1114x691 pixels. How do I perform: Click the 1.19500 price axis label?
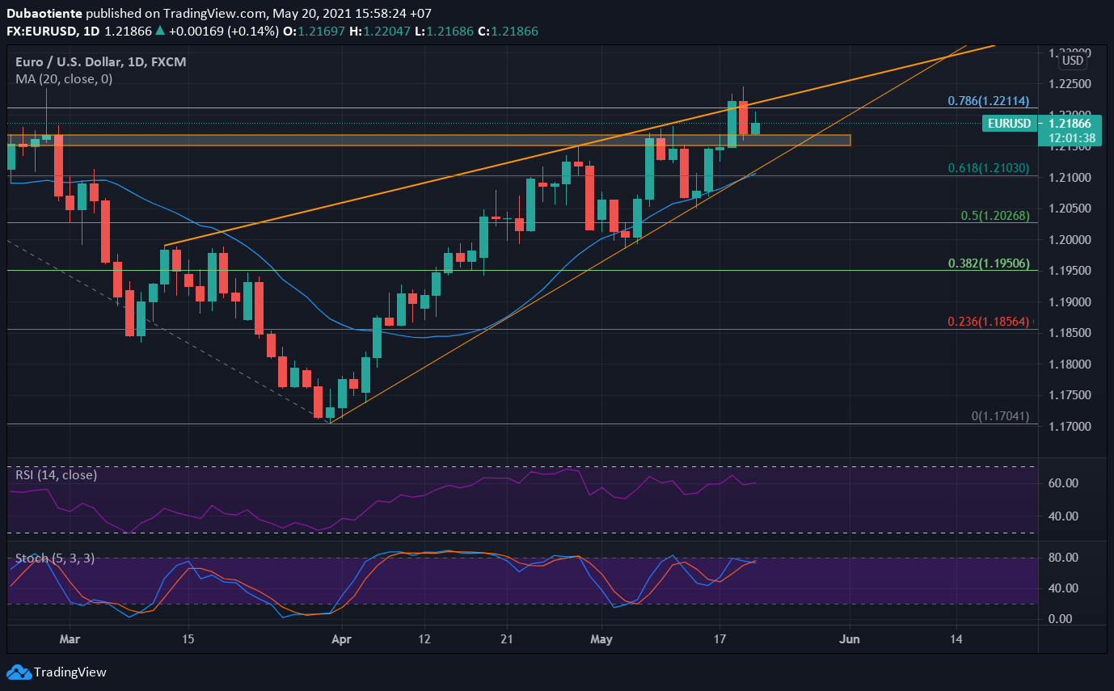click(x=1069, y=271)
